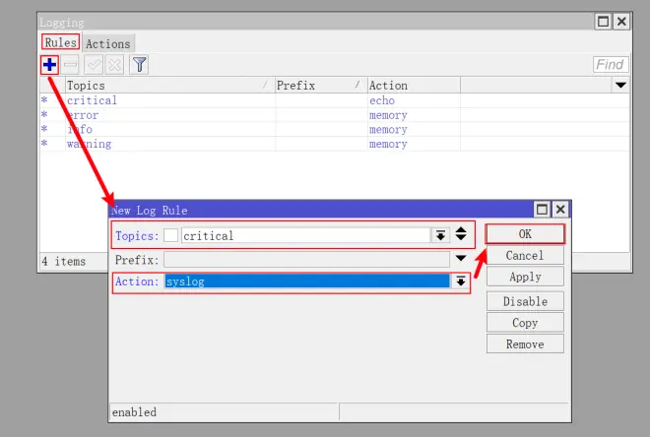Open the column selector dropdown in table header

click(x=620, y=86)
